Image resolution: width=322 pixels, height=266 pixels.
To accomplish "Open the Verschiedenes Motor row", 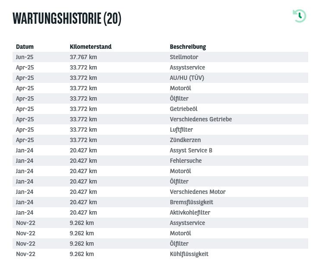I will (x=198, y=192).
